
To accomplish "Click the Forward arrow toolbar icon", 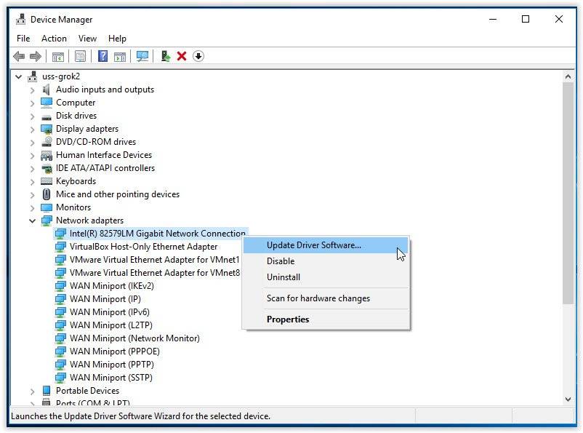I will 36,57.
